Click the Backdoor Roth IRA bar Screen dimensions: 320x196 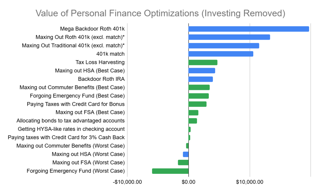pyautogui.click(x=201, y=79)
